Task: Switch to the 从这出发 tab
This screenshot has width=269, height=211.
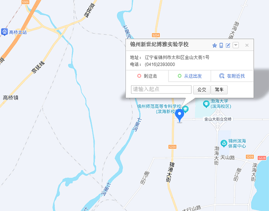Action: 190,76
